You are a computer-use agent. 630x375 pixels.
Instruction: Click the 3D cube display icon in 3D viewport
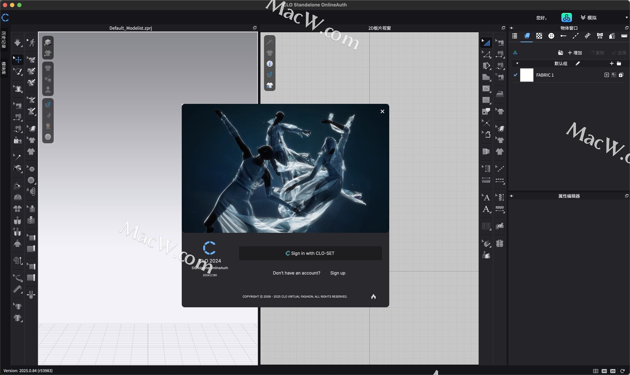coord(48,42)
